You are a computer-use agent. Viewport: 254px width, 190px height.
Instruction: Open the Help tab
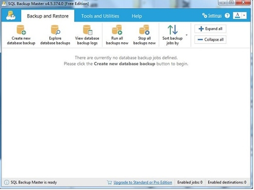click(137, 16)
